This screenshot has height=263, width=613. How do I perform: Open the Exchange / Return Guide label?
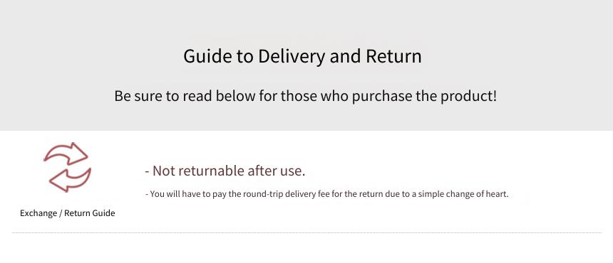[x=67, y=213]
